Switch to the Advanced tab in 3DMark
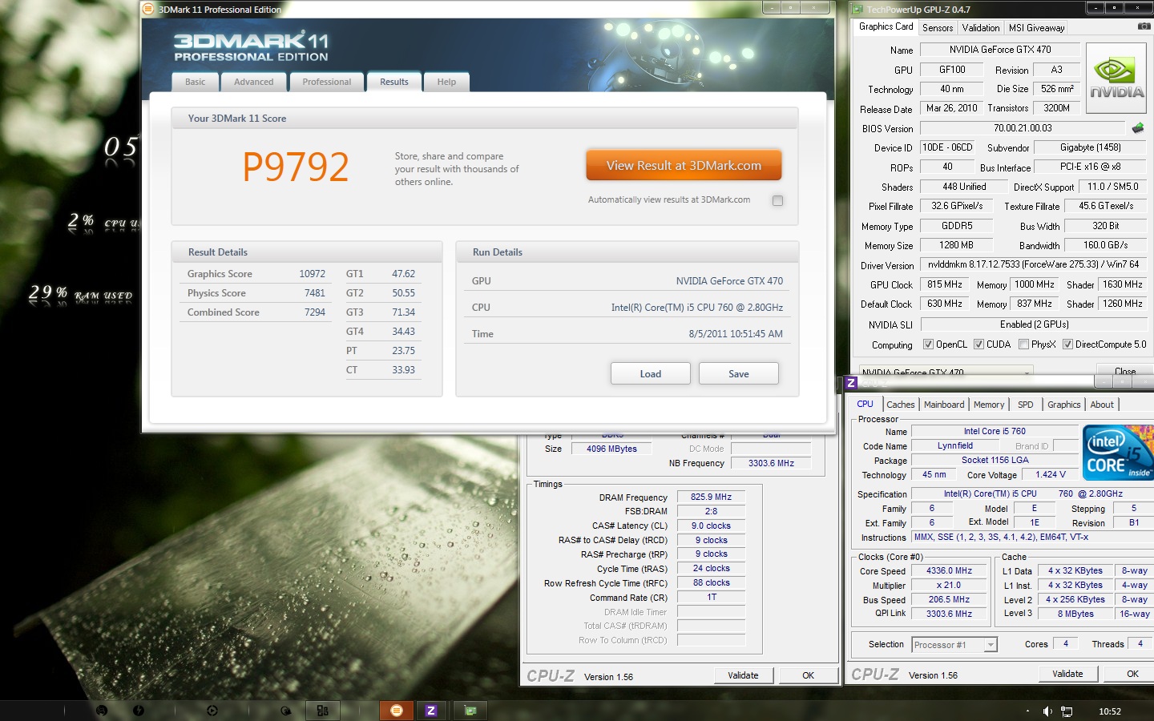The image size is (1154, 721). coord(253,82)
